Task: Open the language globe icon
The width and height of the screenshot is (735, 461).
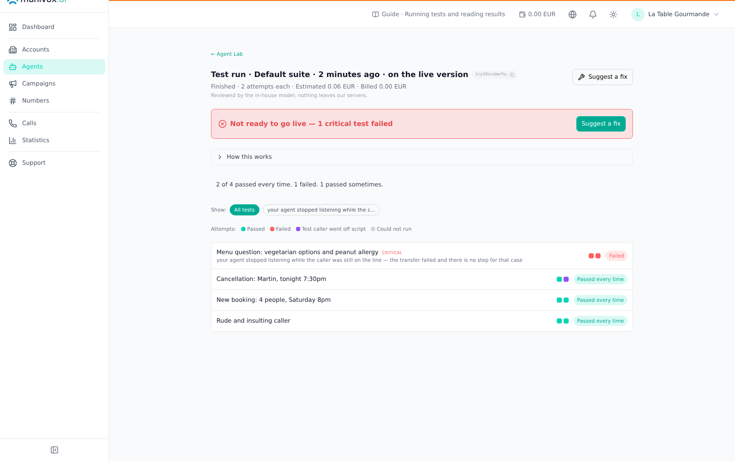Action: 573,14
